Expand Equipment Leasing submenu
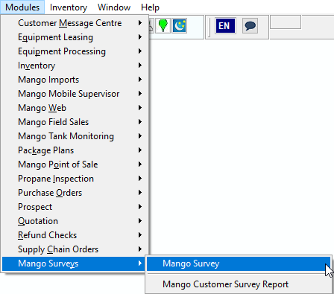334x294 pixels. tap(75, 37)
